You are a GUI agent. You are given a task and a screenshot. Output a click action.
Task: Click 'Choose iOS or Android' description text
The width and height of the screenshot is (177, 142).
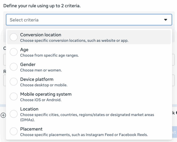[x=41, y=100]
